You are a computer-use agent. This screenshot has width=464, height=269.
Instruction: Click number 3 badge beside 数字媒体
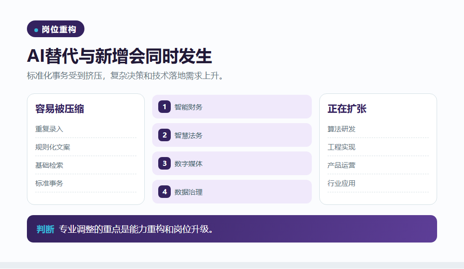[165, 163]
